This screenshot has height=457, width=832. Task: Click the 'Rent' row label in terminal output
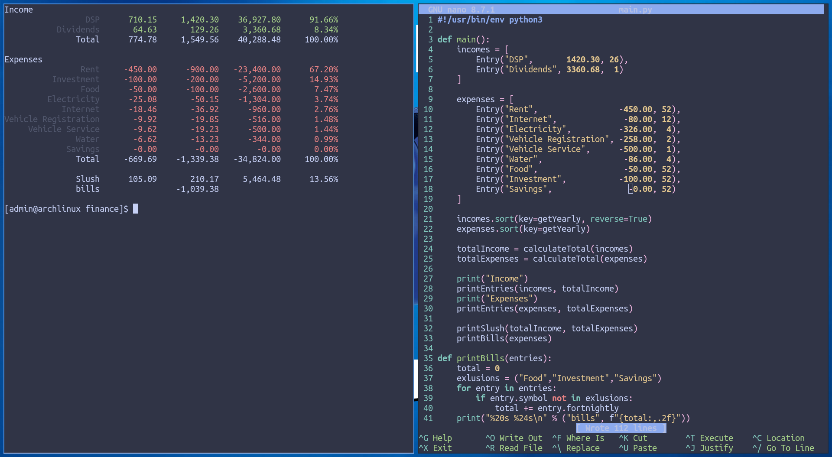(x=90, y=69)
